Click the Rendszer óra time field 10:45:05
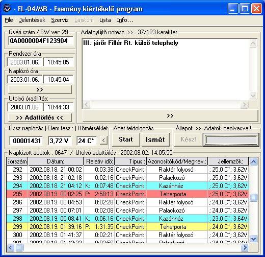The image size is (265, 257). (58, 62)
